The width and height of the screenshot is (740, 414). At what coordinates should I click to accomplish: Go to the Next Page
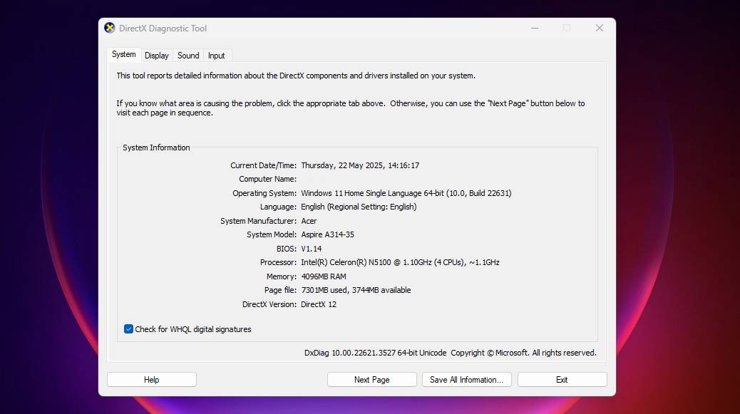(372, 380)
